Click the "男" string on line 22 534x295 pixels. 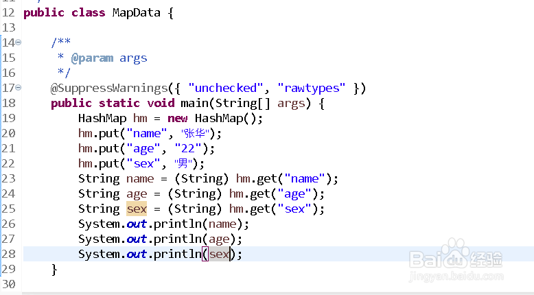[183, 164]
